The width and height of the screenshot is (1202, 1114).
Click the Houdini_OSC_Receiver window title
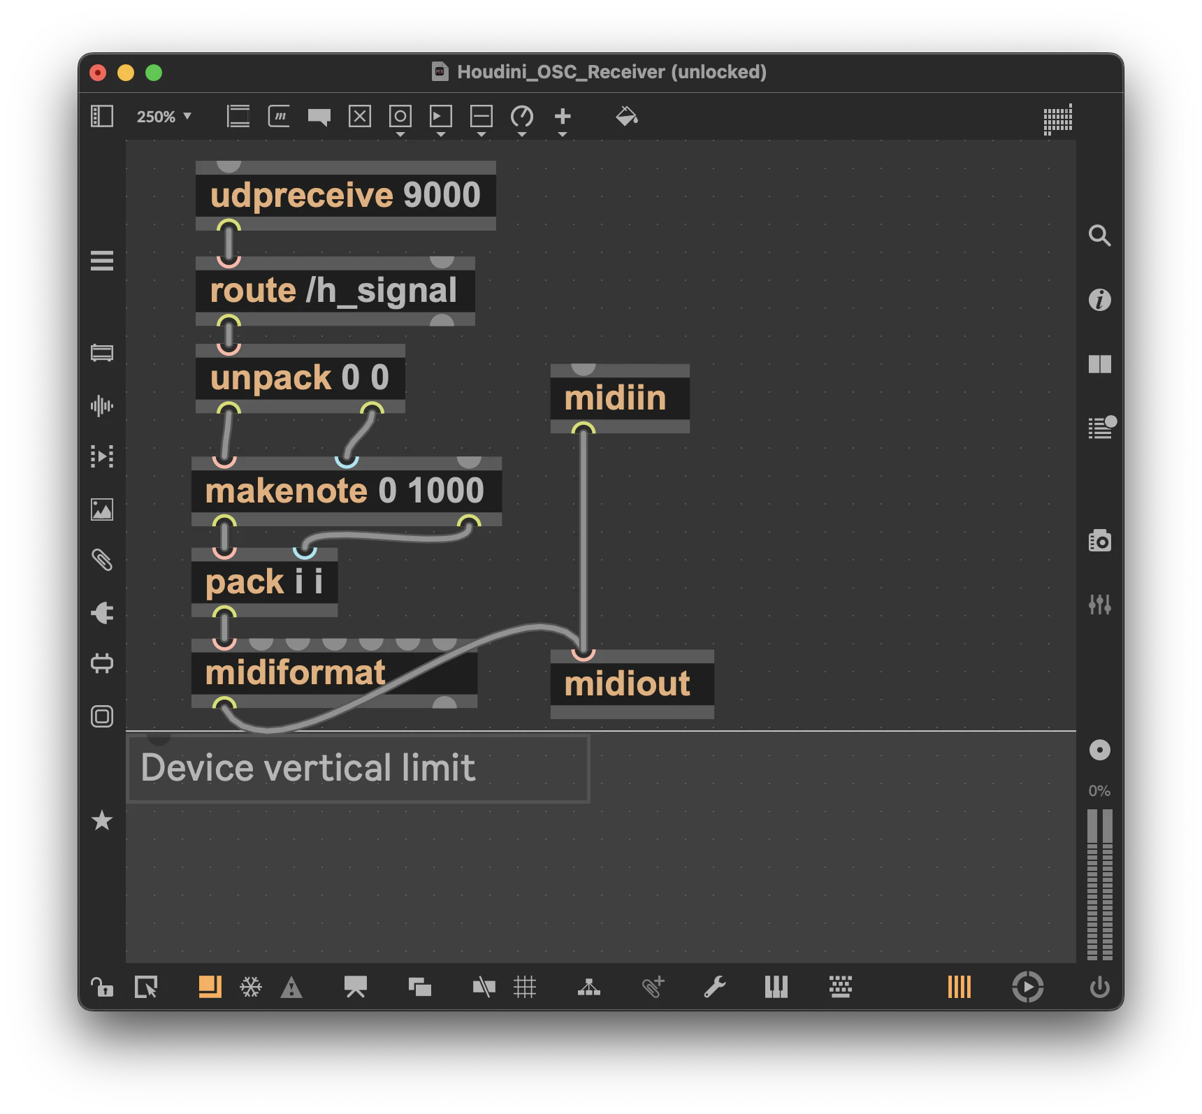(611, 72)
